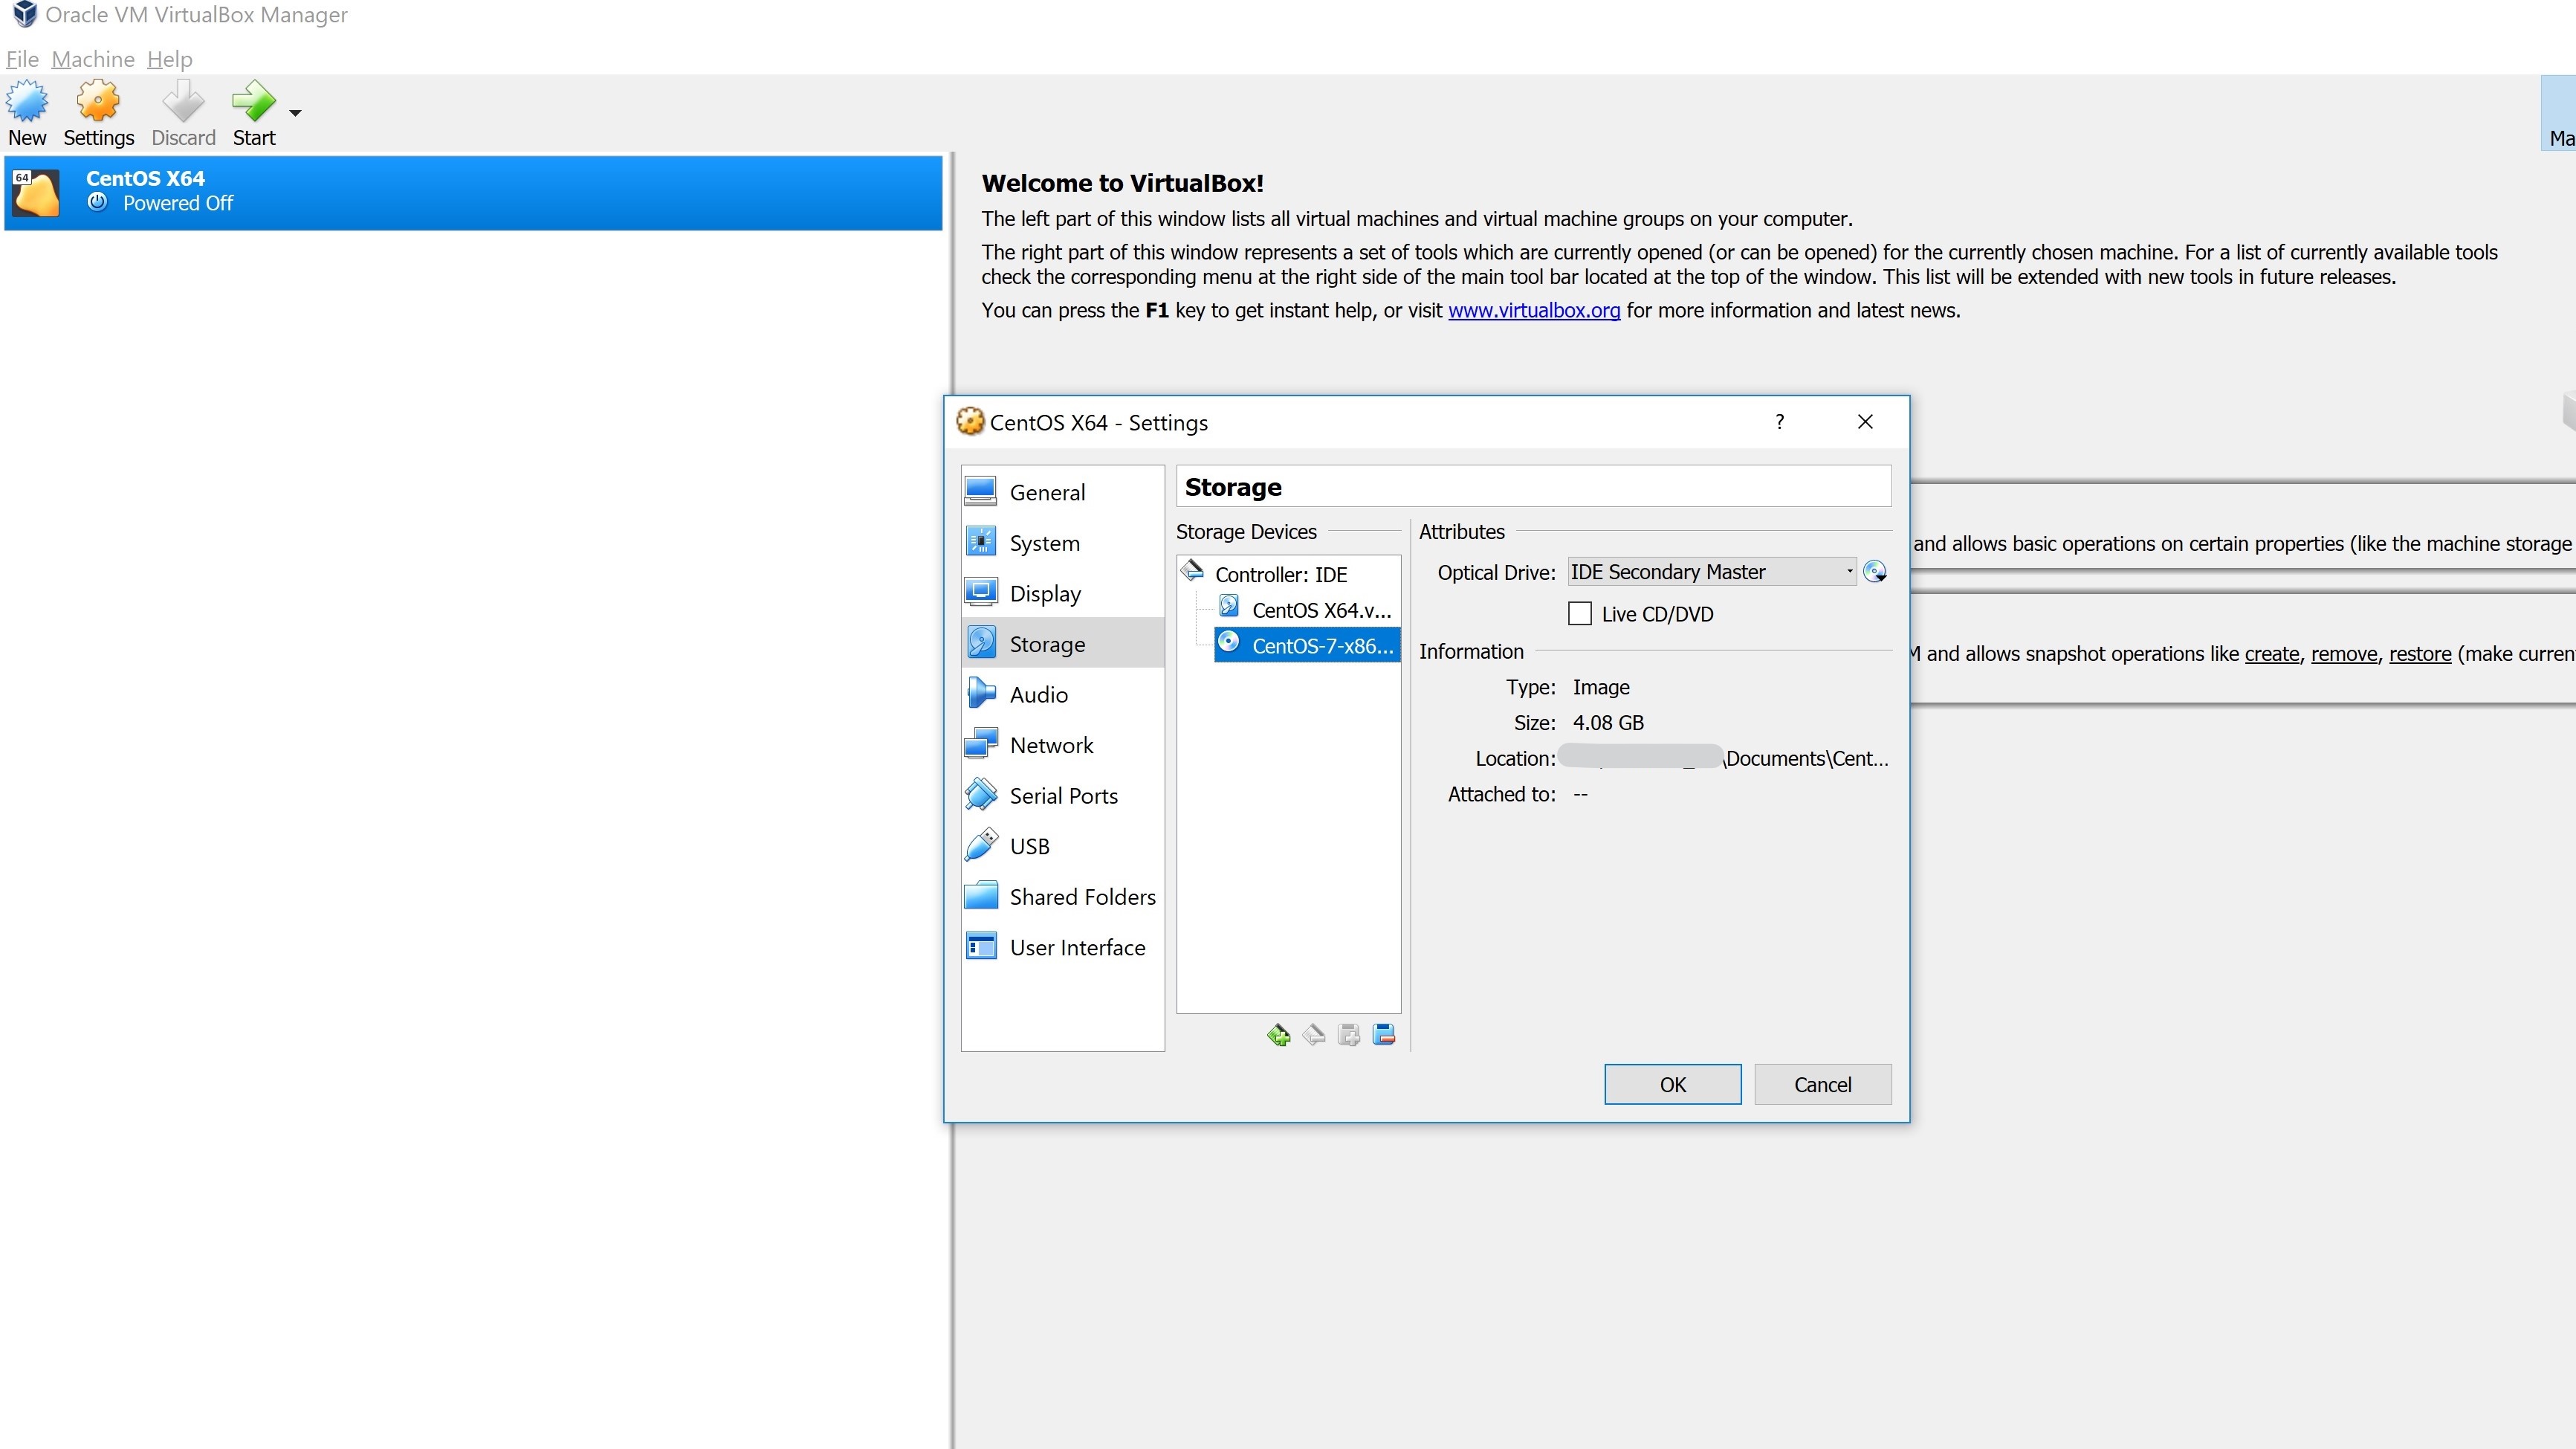The image size is (2576, 1449).
Task: Open the Optical Drive IDE Secondary Master dropdown
Action: [1711, 572]
